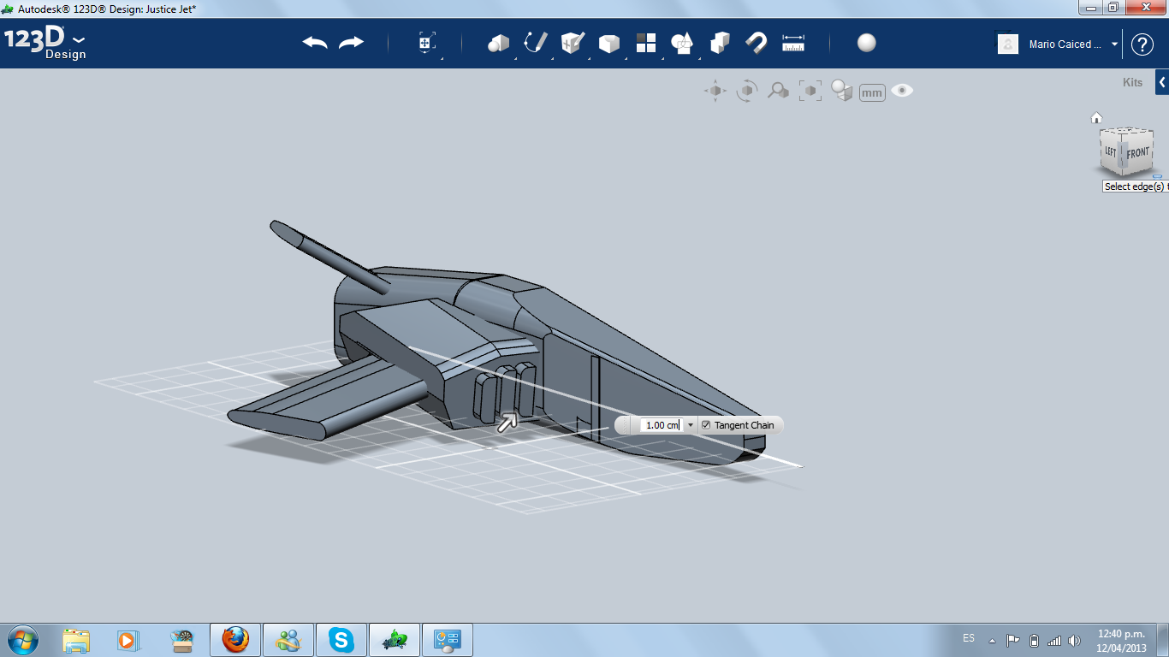The width and height of the screenshot is (1169, 657).
Task: Toggle the Tangent Chain checkbox
Action: click(x=706, y=425)
